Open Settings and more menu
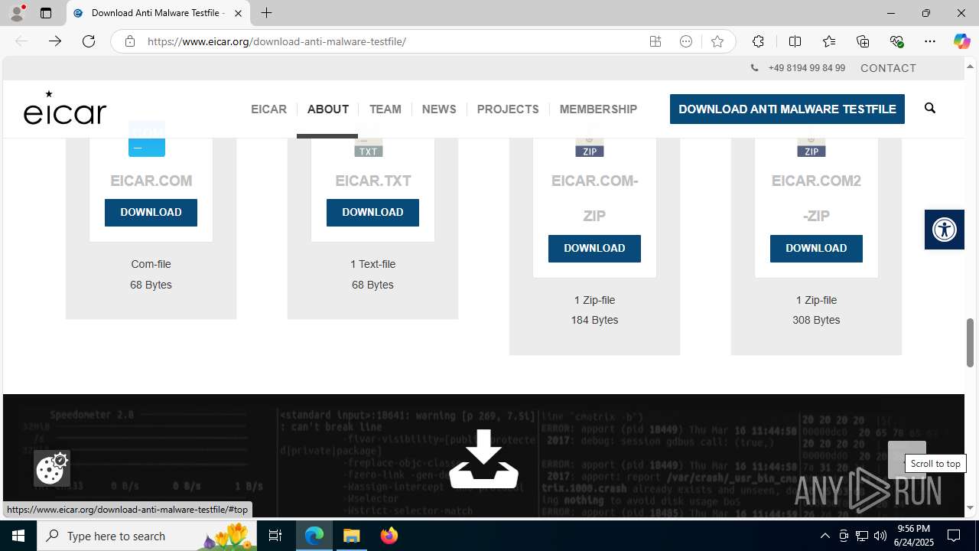This screenshot has width=979, height=551. click(930, 41)
